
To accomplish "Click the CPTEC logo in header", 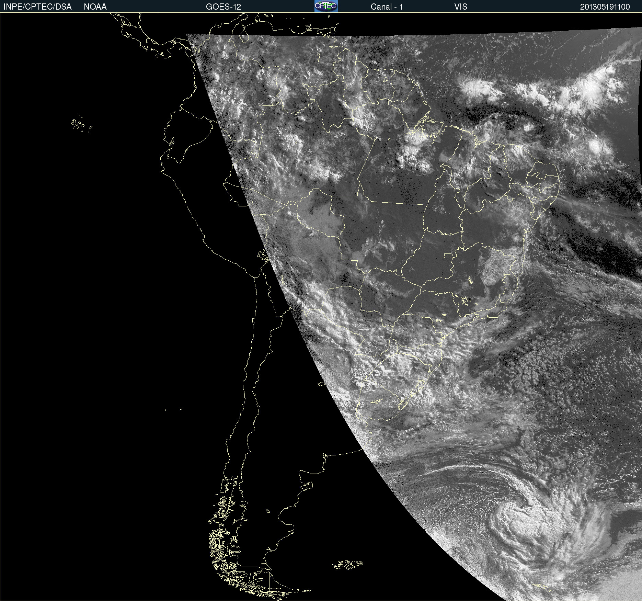I will coord(326,6).
